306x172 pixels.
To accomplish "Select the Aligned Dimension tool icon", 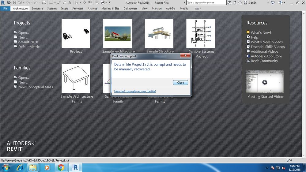I will coord(59,2).
